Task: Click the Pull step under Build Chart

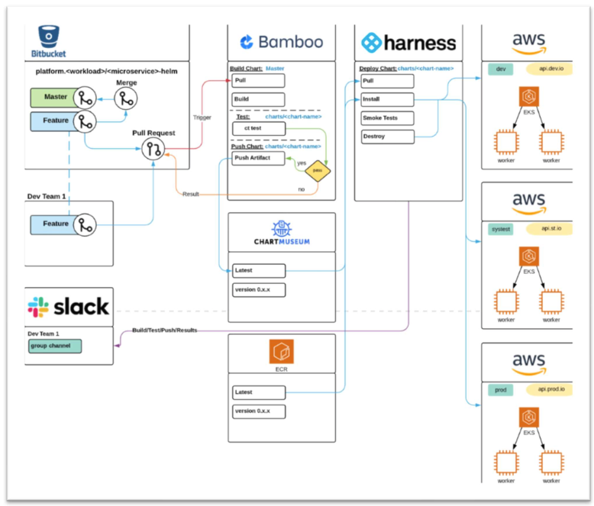Action: pyautogui.click(x=258, y=81)
